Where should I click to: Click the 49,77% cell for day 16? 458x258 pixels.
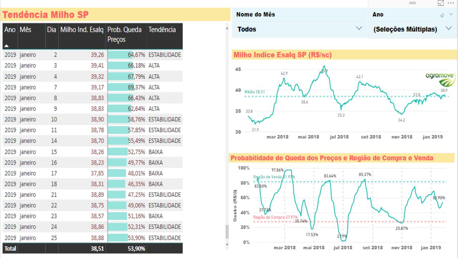click(x=126, y=162)
